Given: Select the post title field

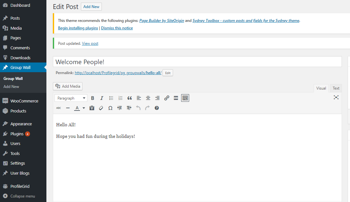Looking at the screenshot, I should coord(197,62).
